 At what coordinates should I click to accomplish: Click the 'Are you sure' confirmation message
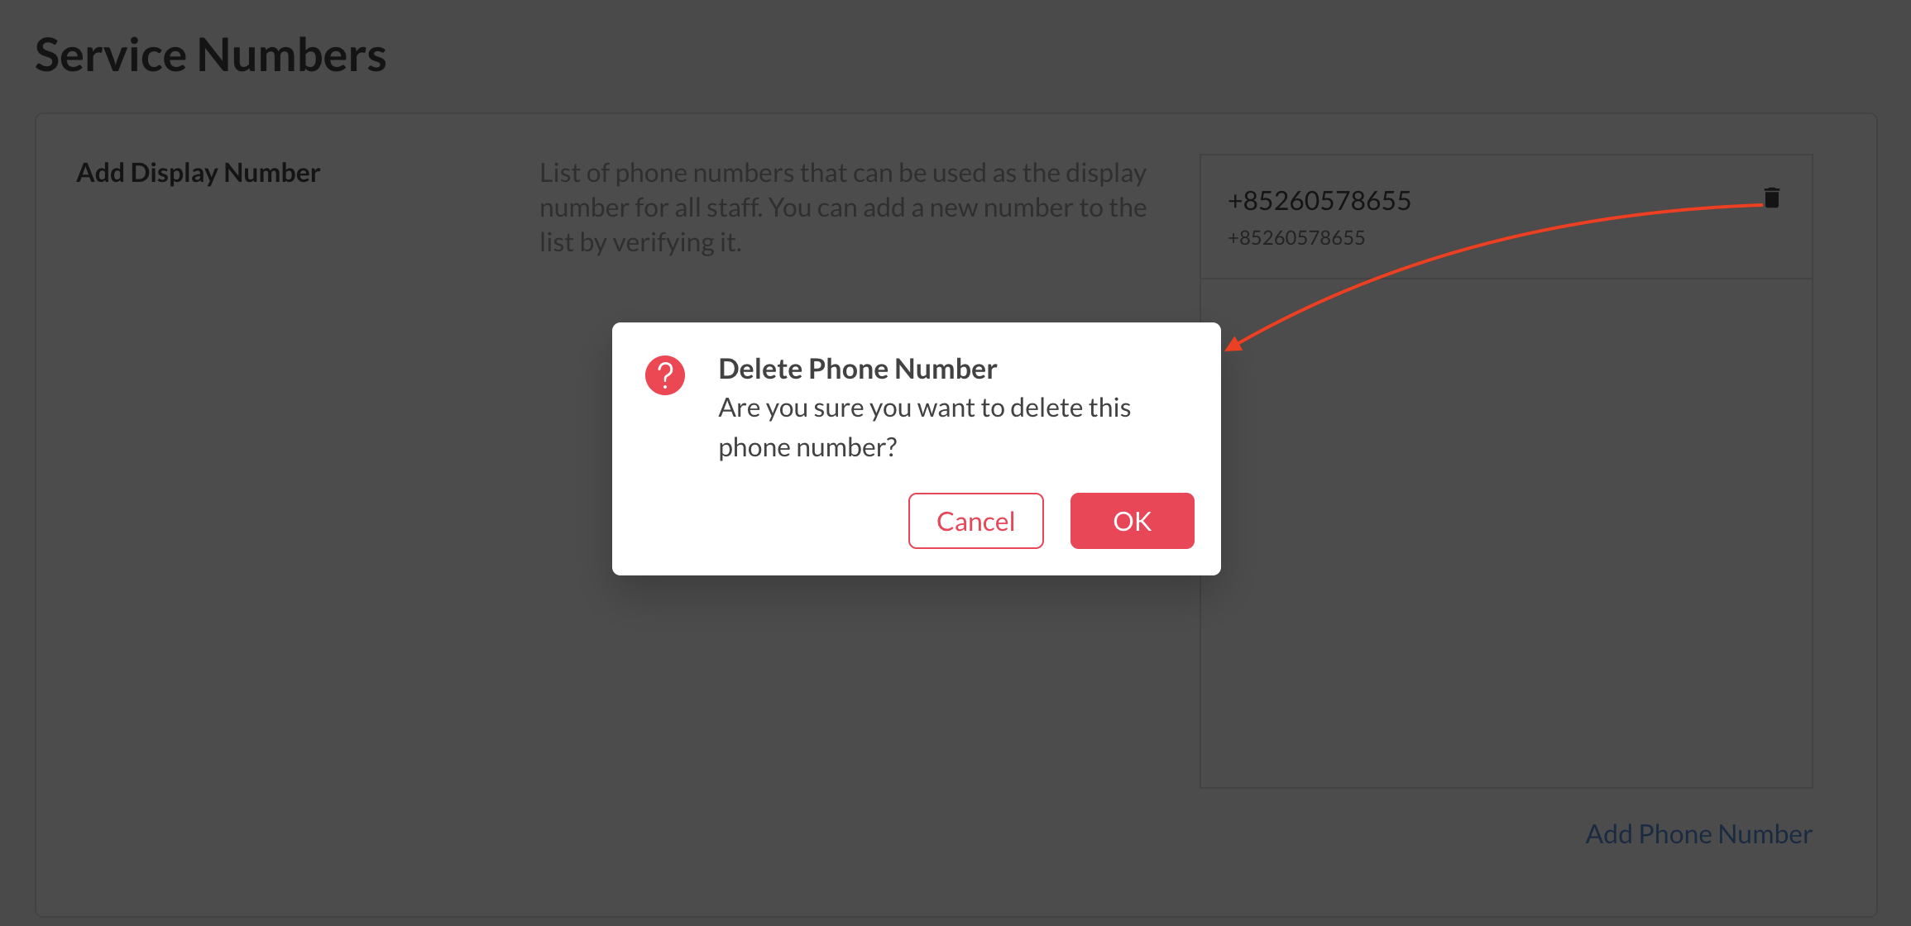(924, 427)
